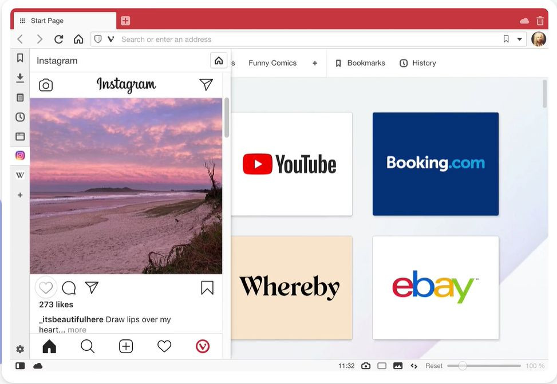
Task: Open the address bar dropdown arrow
Action: click(519, 39)
